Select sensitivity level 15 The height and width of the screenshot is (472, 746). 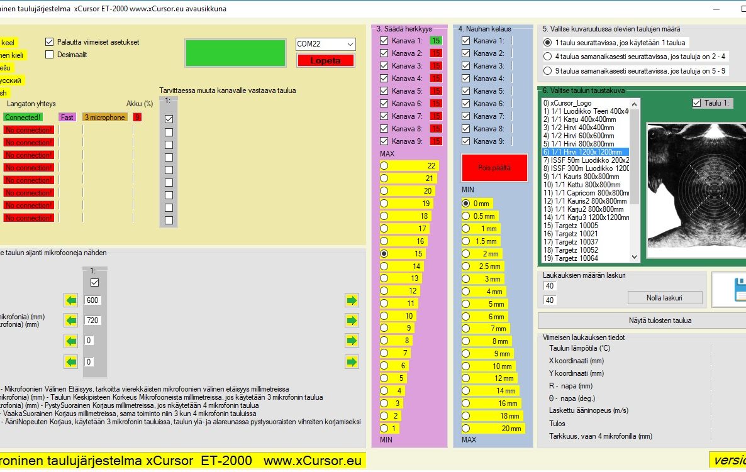tap(384, 254)
